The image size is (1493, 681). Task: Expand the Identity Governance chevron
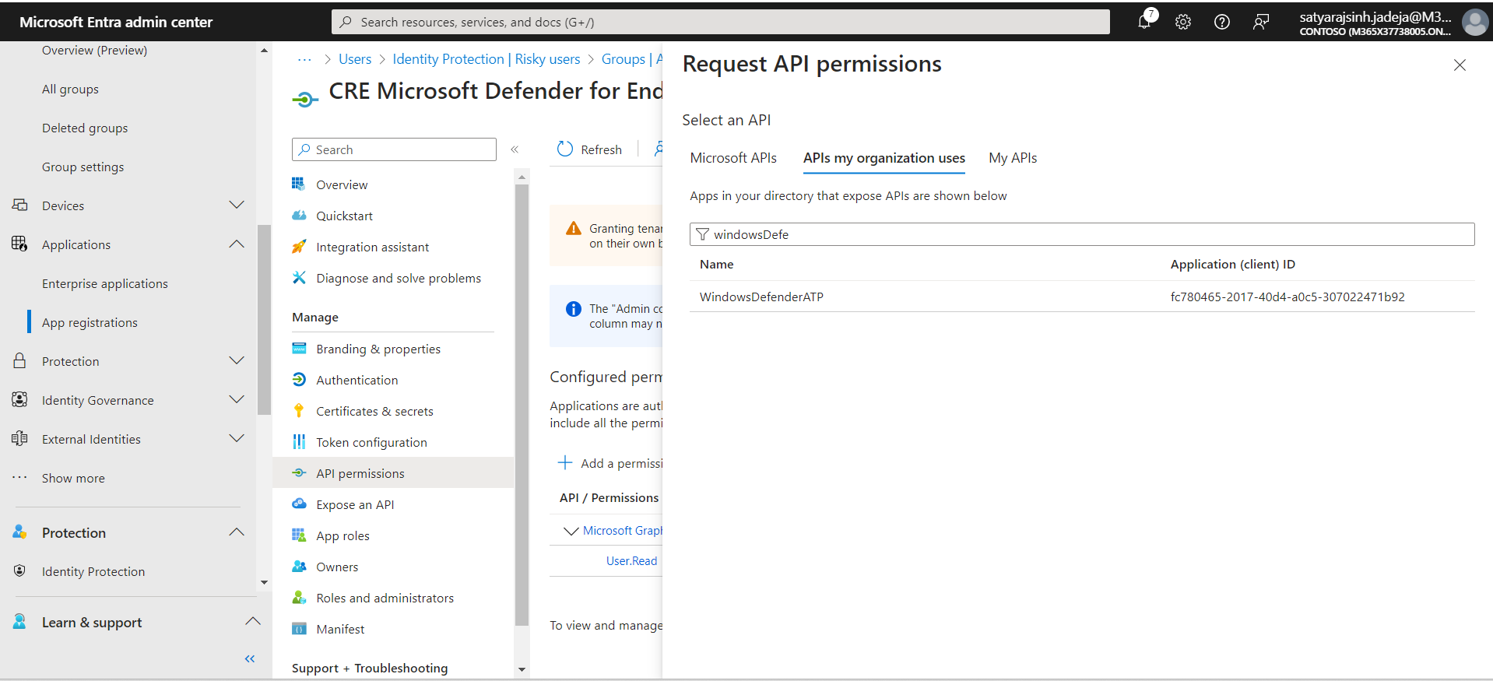point(237,399)
